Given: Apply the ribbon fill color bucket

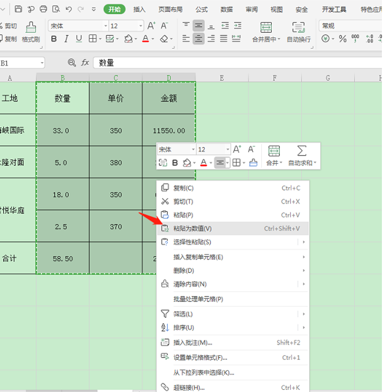Looking at the screenshot, I should 128,39.
